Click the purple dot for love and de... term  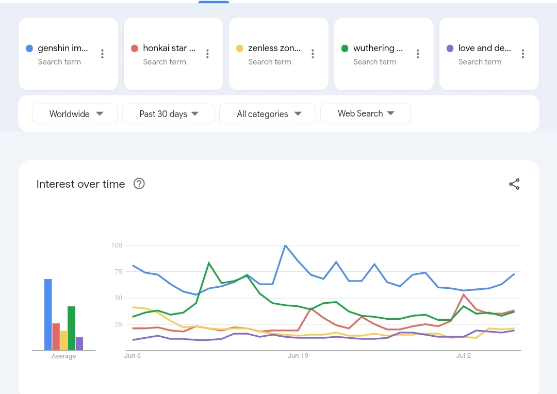point(450,48)
